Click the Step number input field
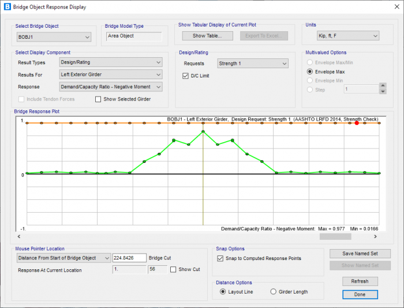The height and width of the screenshot is (308, 404). pos(361,89)
